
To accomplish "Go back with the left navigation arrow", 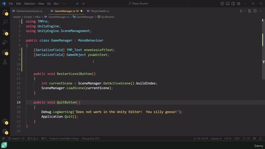I will 77,4.
